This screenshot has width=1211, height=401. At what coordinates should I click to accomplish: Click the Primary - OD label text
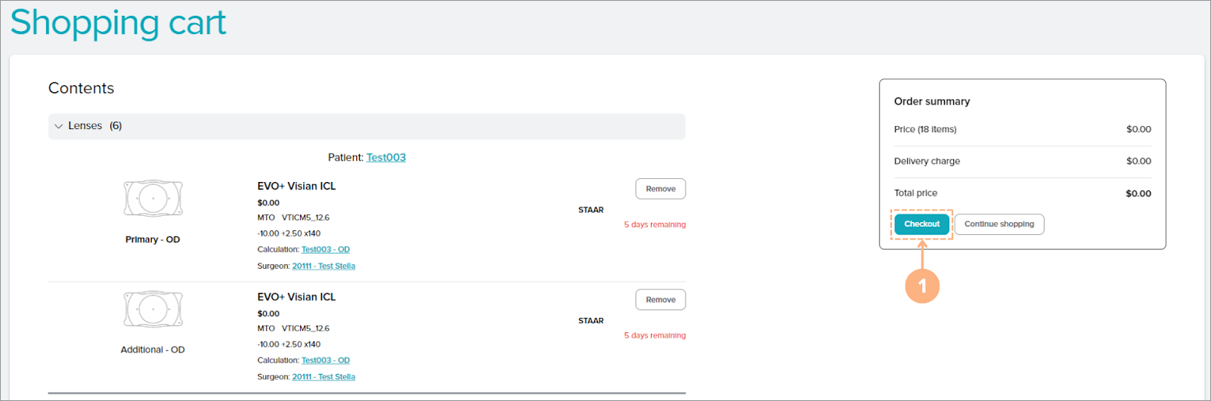coord(153,240)
